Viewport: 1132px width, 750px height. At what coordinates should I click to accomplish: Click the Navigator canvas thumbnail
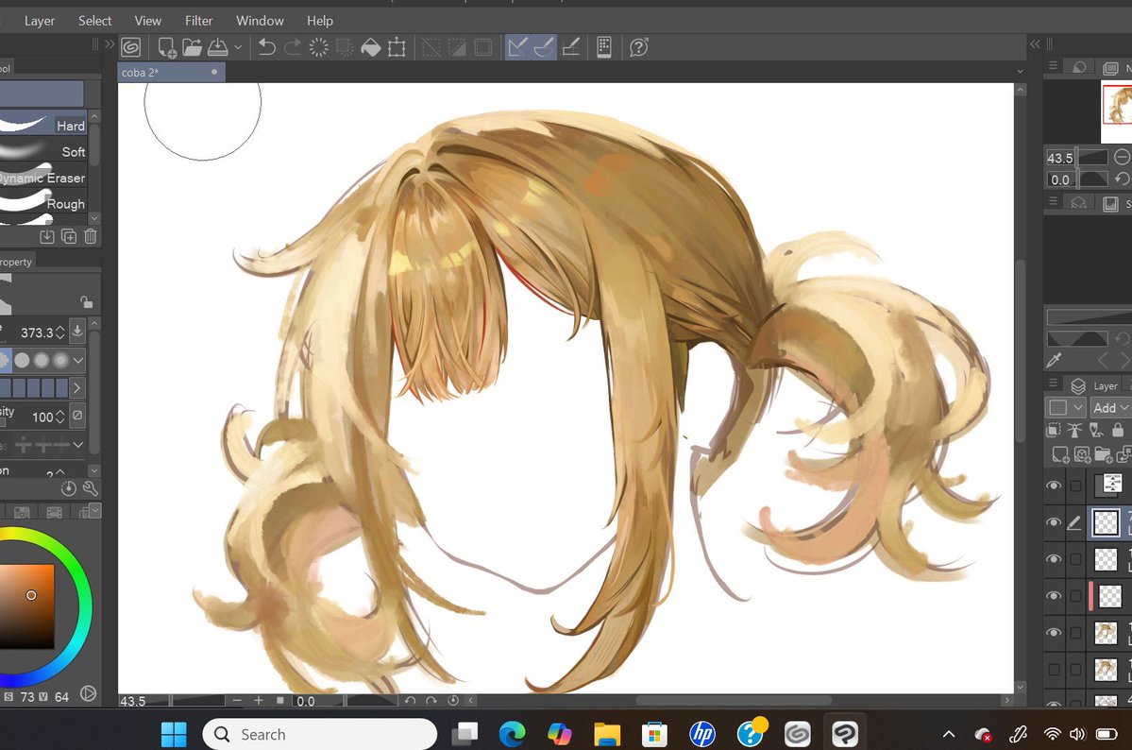click(x=1116, y=112)
